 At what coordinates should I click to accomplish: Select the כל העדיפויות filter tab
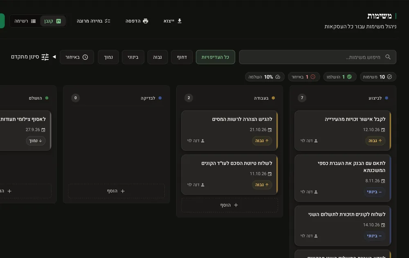coord(215,57)
